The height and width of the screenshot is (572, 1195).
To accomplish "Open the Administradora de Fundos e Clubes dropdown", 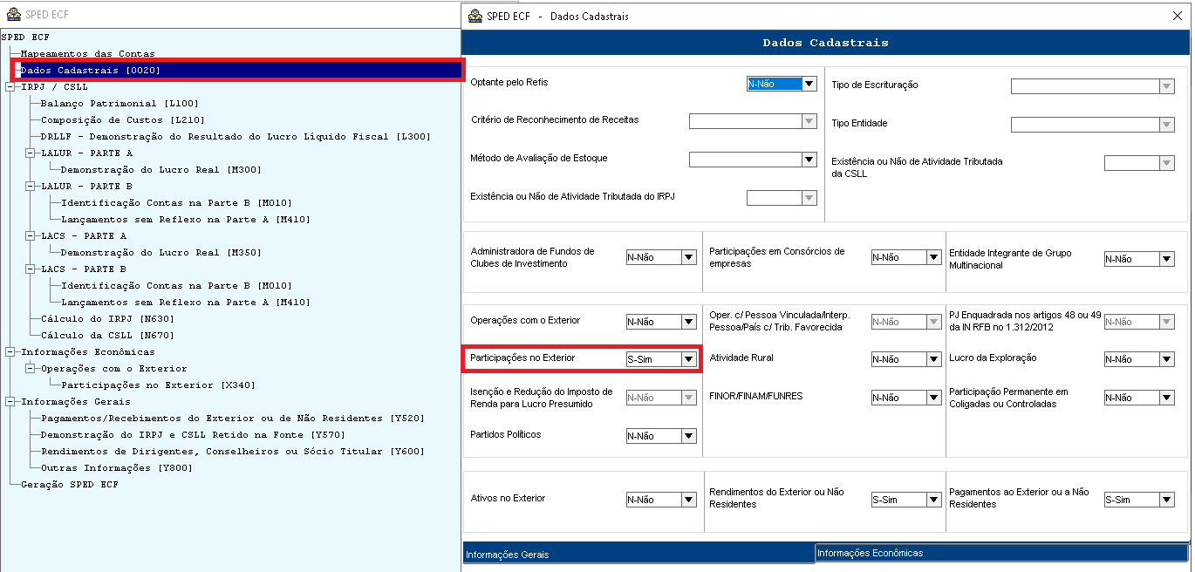I will tap(689, 257).
